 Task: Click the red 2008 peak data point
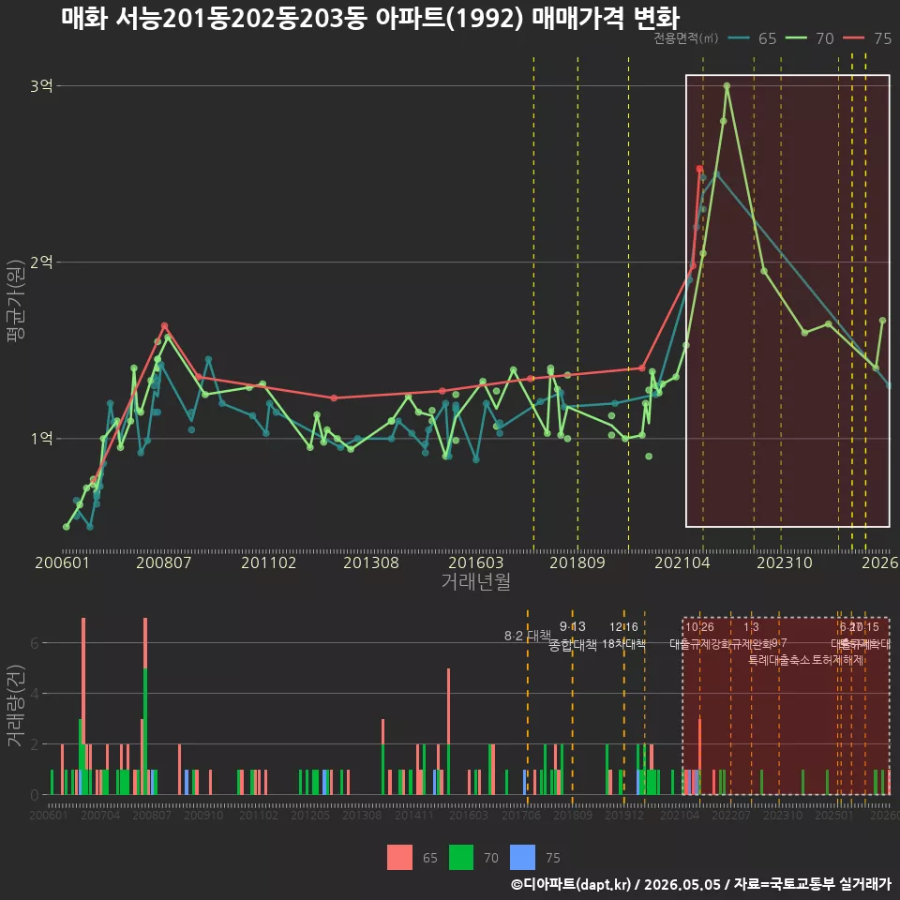165,326
